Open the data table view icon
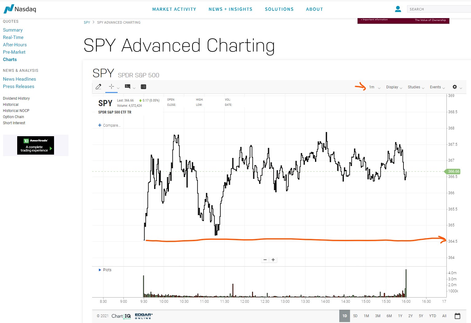471x323 pixels. pyautogui.click(x=143, y=87)
